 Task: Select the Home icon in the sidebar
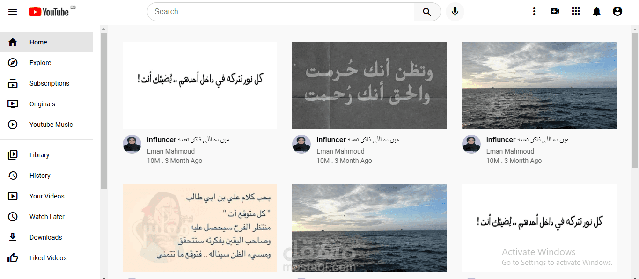pyautogui.click(x=13, y=42)
